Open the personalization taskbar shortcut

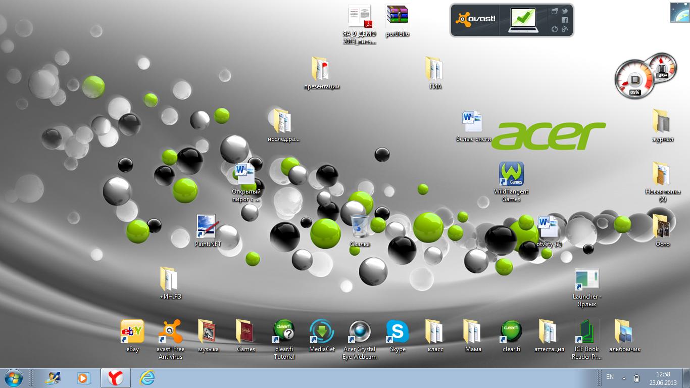(x=53, y=378)
